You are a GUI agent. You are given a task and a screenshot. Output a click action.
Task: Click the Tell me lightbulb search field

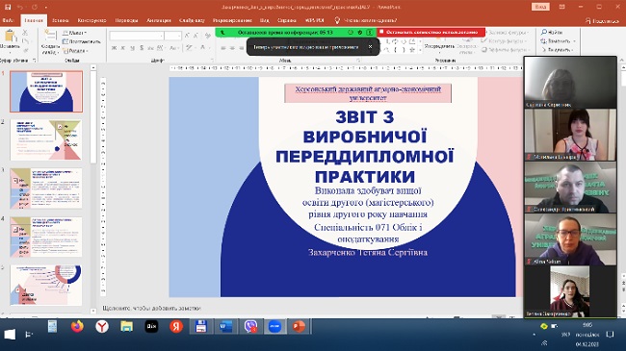pos(366,20)
